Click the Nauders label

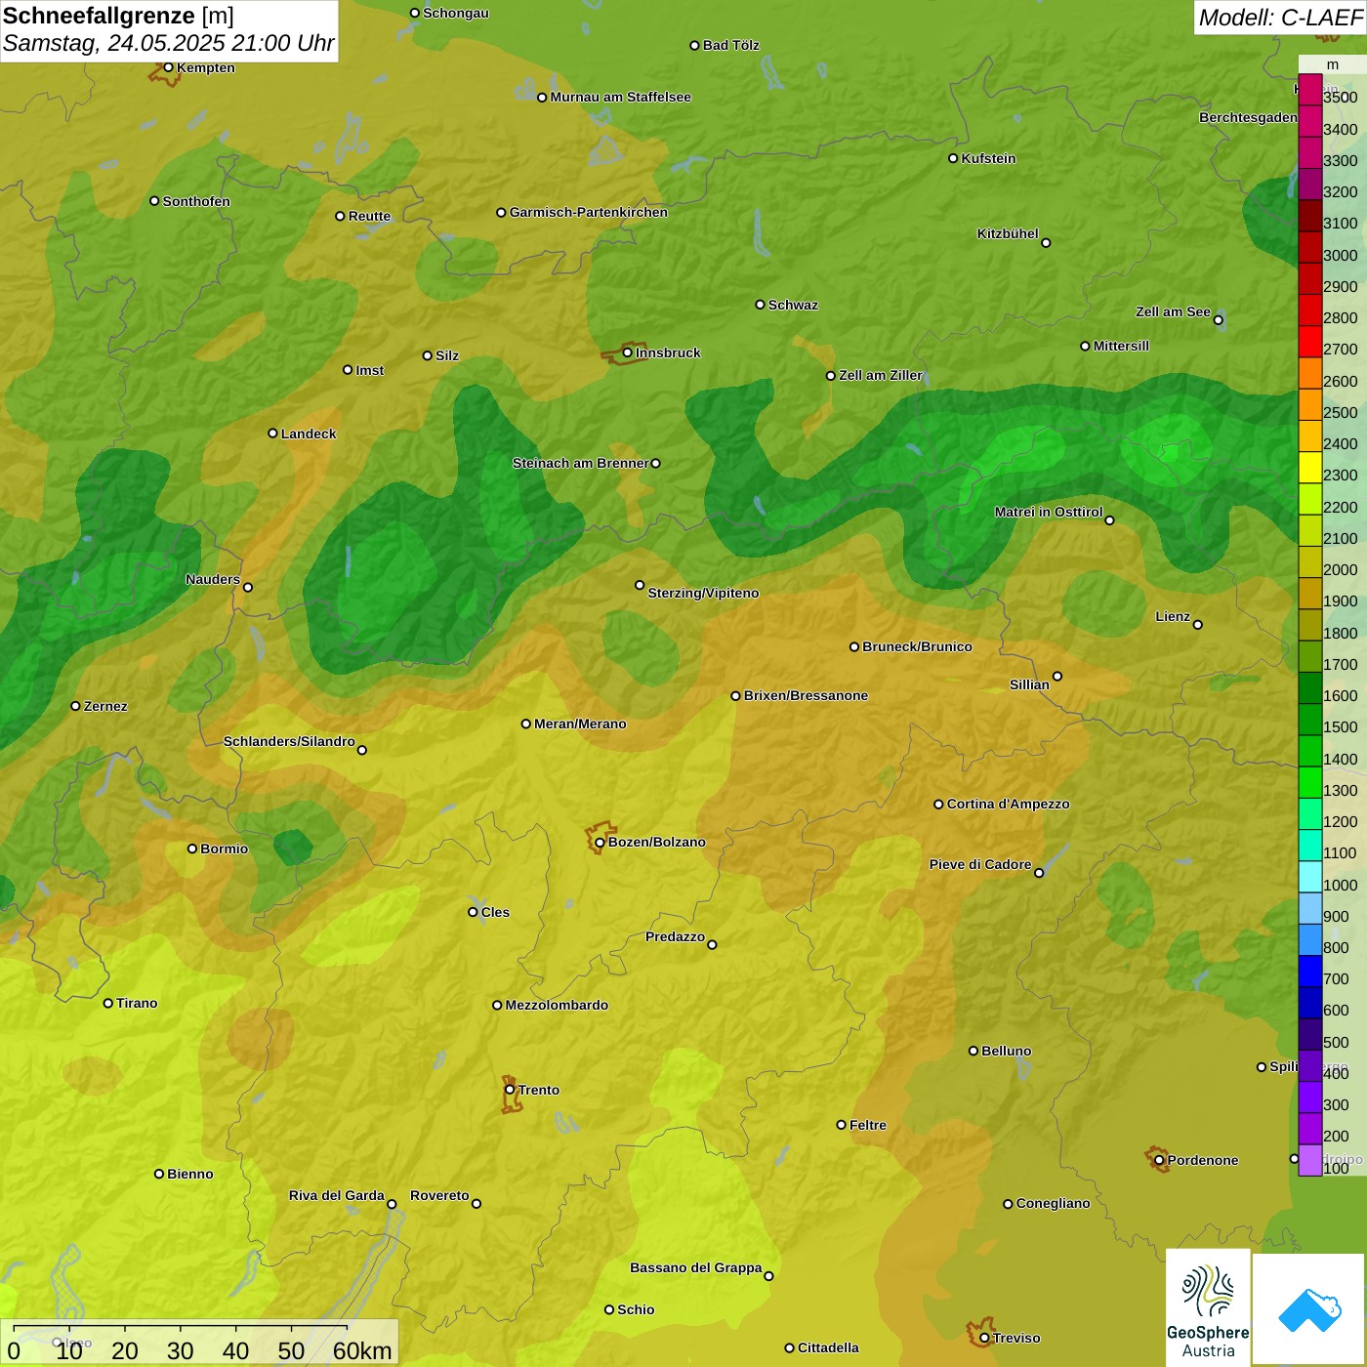coord(213,579)
